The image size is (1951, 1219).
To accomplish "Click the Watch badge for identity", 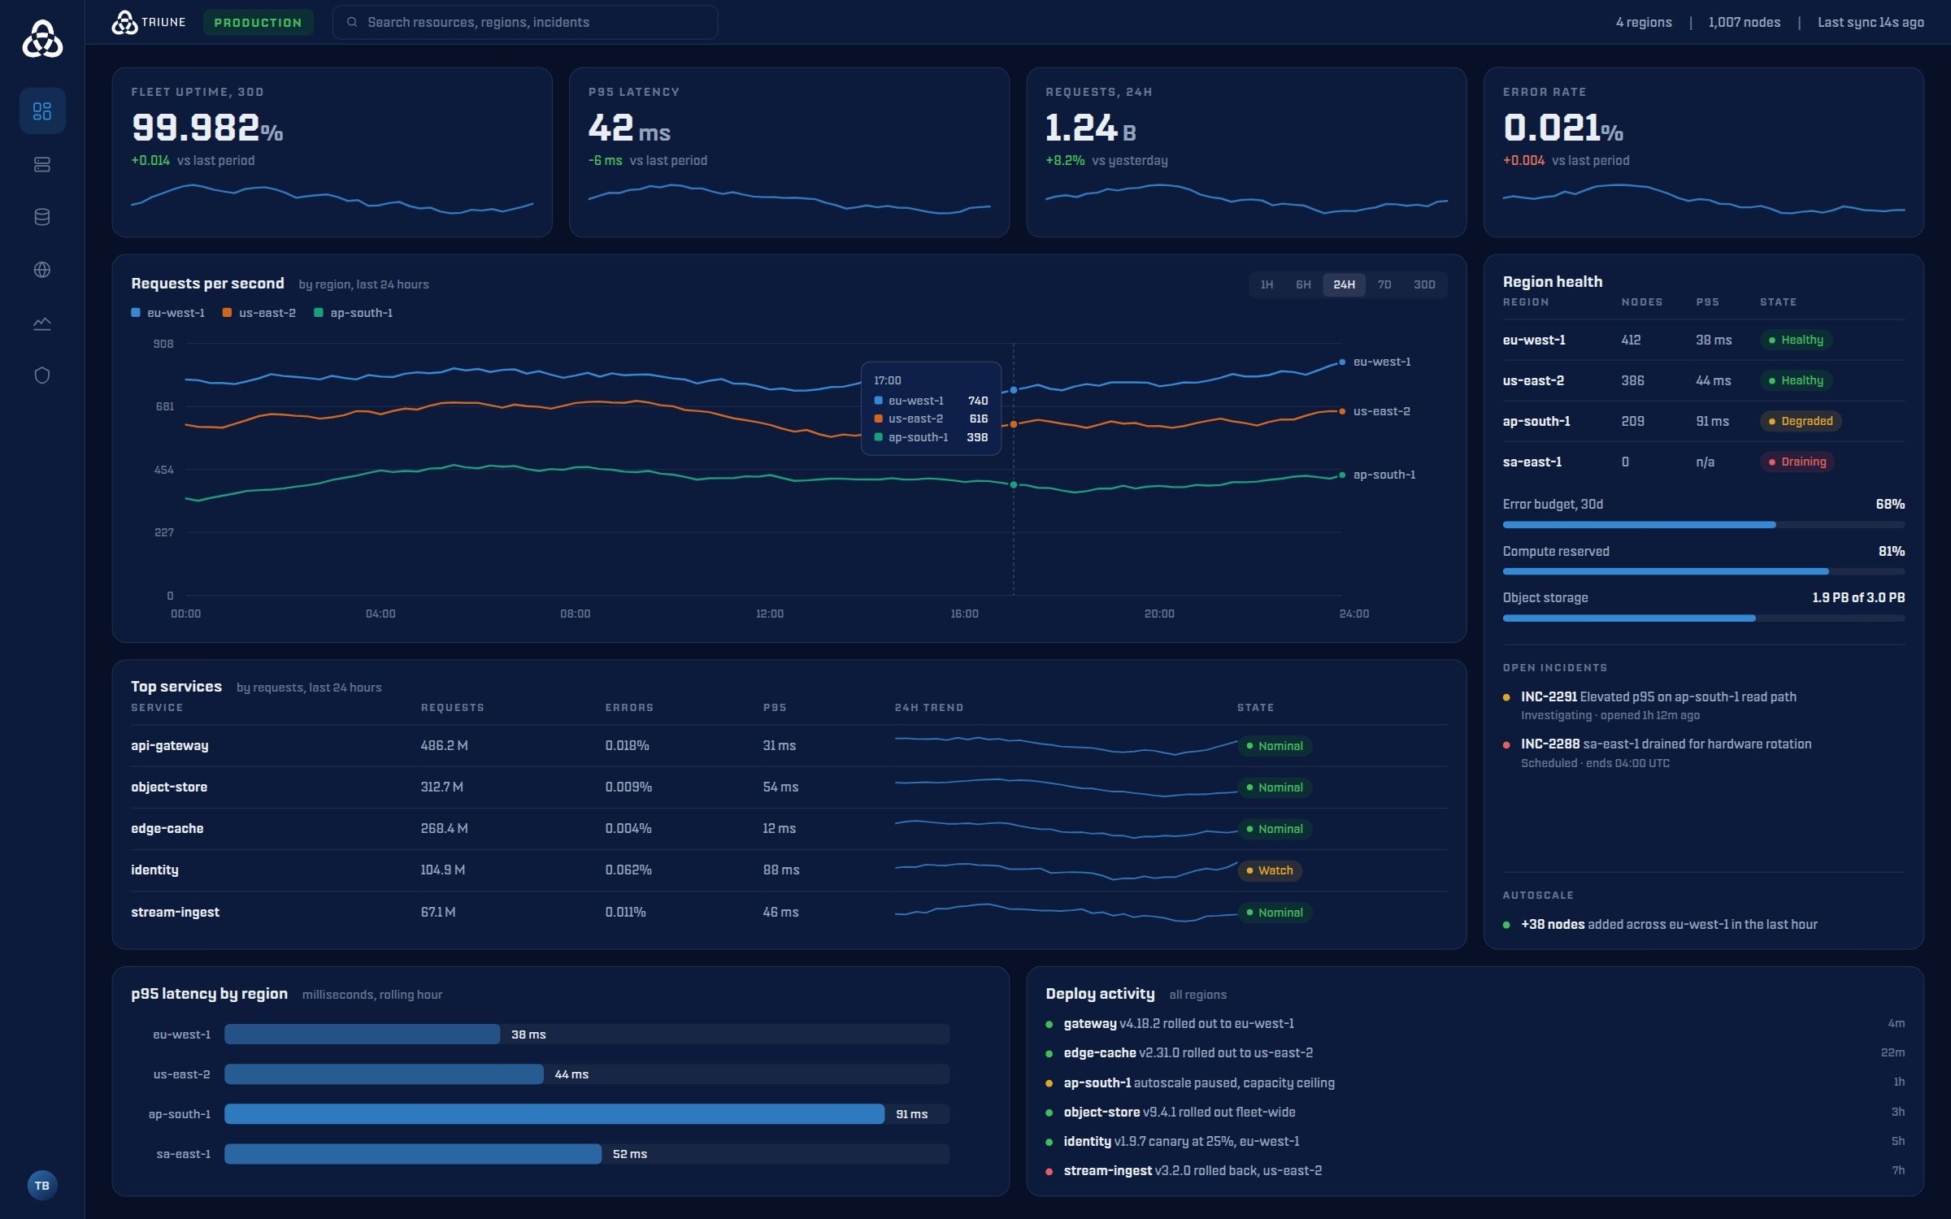I will pos(1269,870).
